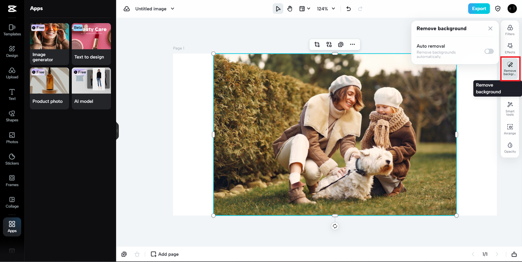This screenshot has height=262, width=522.
Task: Click the duplicate page icon at bottom left
Action: click(124, 254)
